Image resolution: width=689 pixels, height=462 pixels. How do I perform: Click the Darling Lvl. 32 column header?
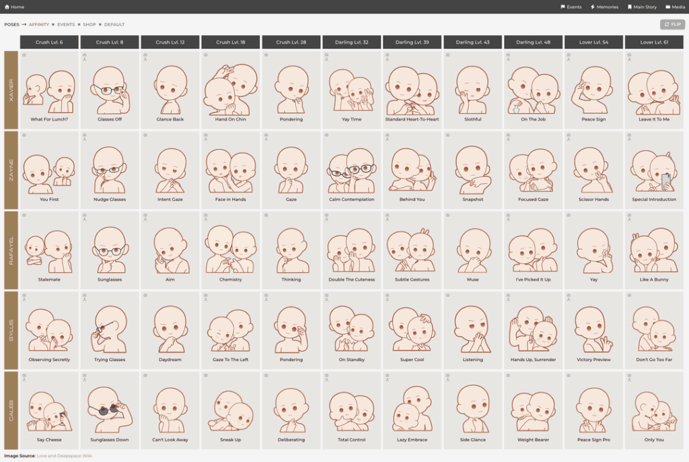pyautogui.click(x=351, y=42)
